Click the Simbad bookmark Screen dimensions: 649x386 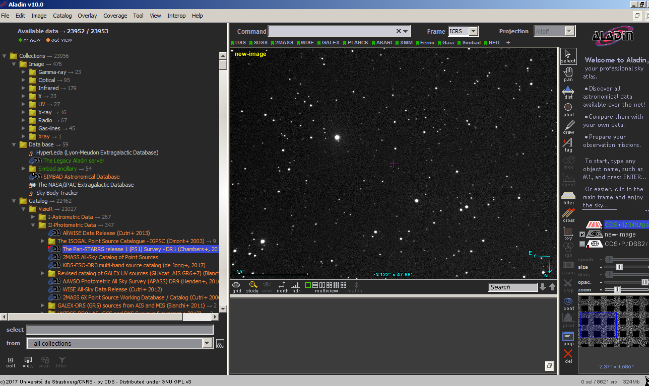click(x=469, y=43)
